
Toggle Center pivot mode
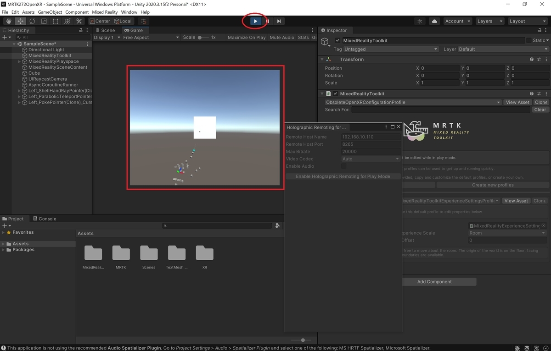(100, 21)
